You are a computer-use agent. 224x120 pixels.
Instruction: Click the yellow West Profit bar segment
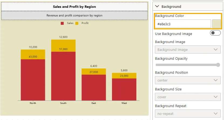click(x=124, y=76)
